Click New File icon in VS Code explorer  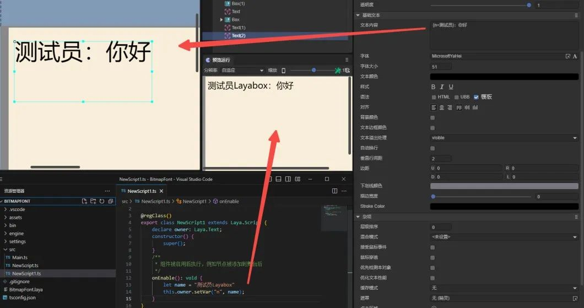pyautogui.click(x=84, y=201)
